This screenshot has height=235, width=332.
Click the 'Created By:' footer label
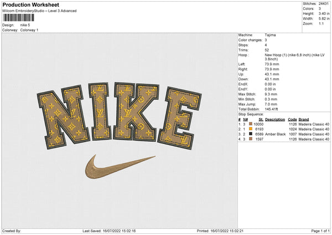point(12,231)
